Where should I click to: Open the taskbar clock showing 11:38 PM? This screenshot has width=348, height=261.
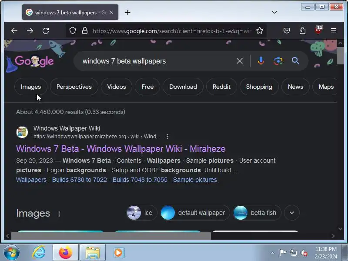click(x=326, y=253)
